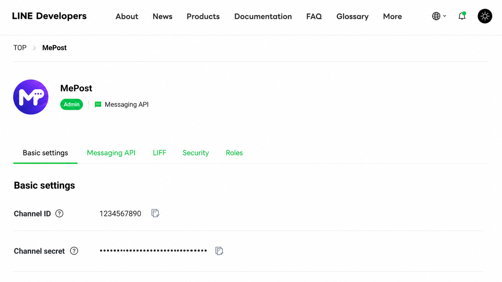
Task: Open the language globe dropdown
Action: pyautogui.click(x=439, y=16)
